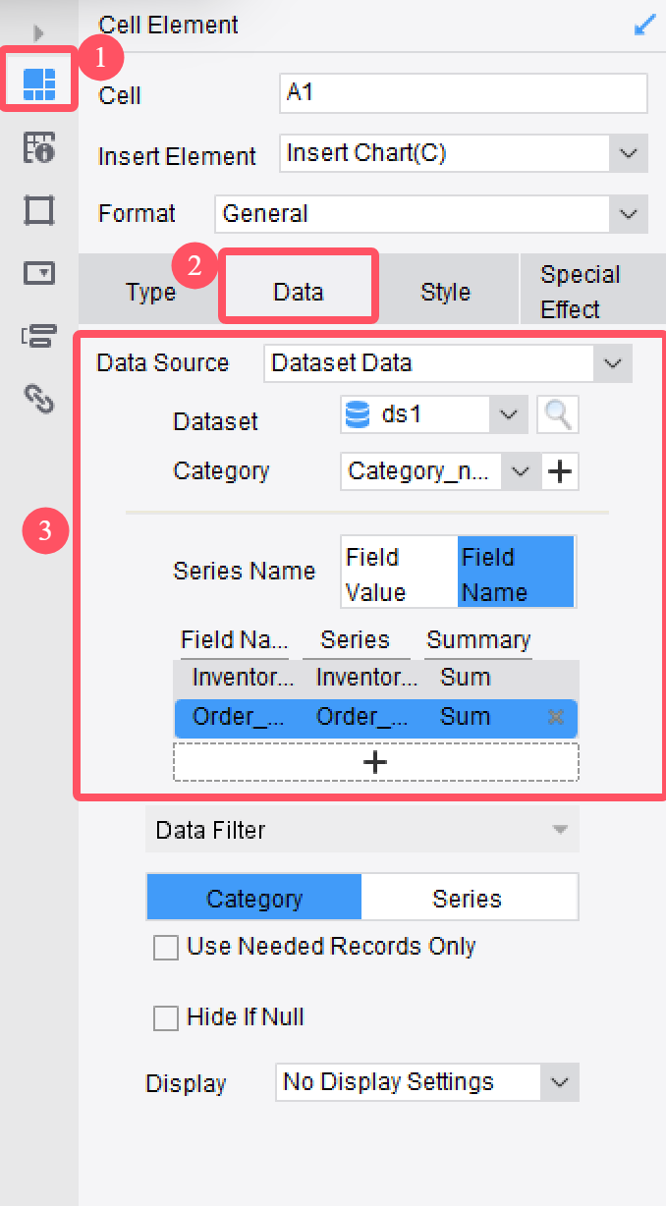Viewport: 666px width, 1206px height.
Task: Click the floating element square icon
Action: point(38,210)
